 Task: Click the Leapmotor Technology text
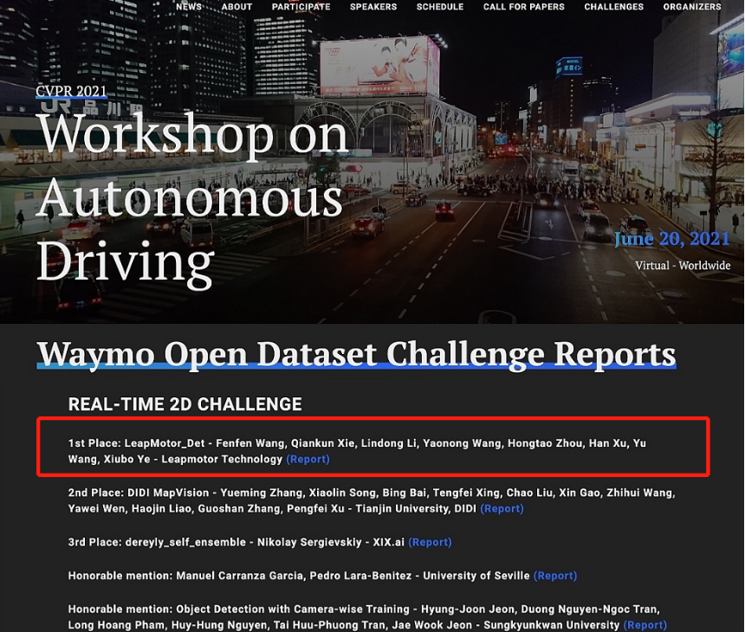click(x=222, y=459)
